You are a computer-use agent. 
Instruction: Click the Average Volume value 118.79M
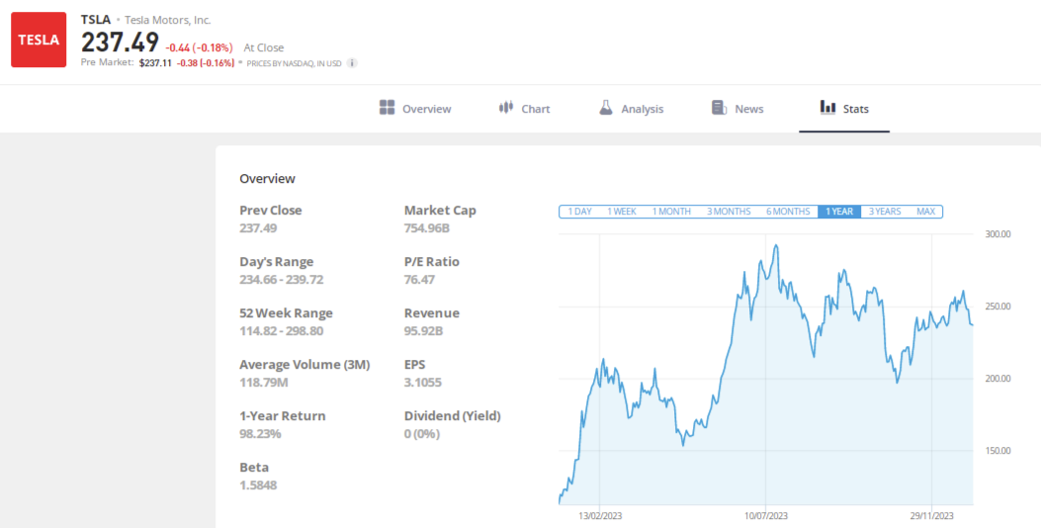(x=264, y=383)
